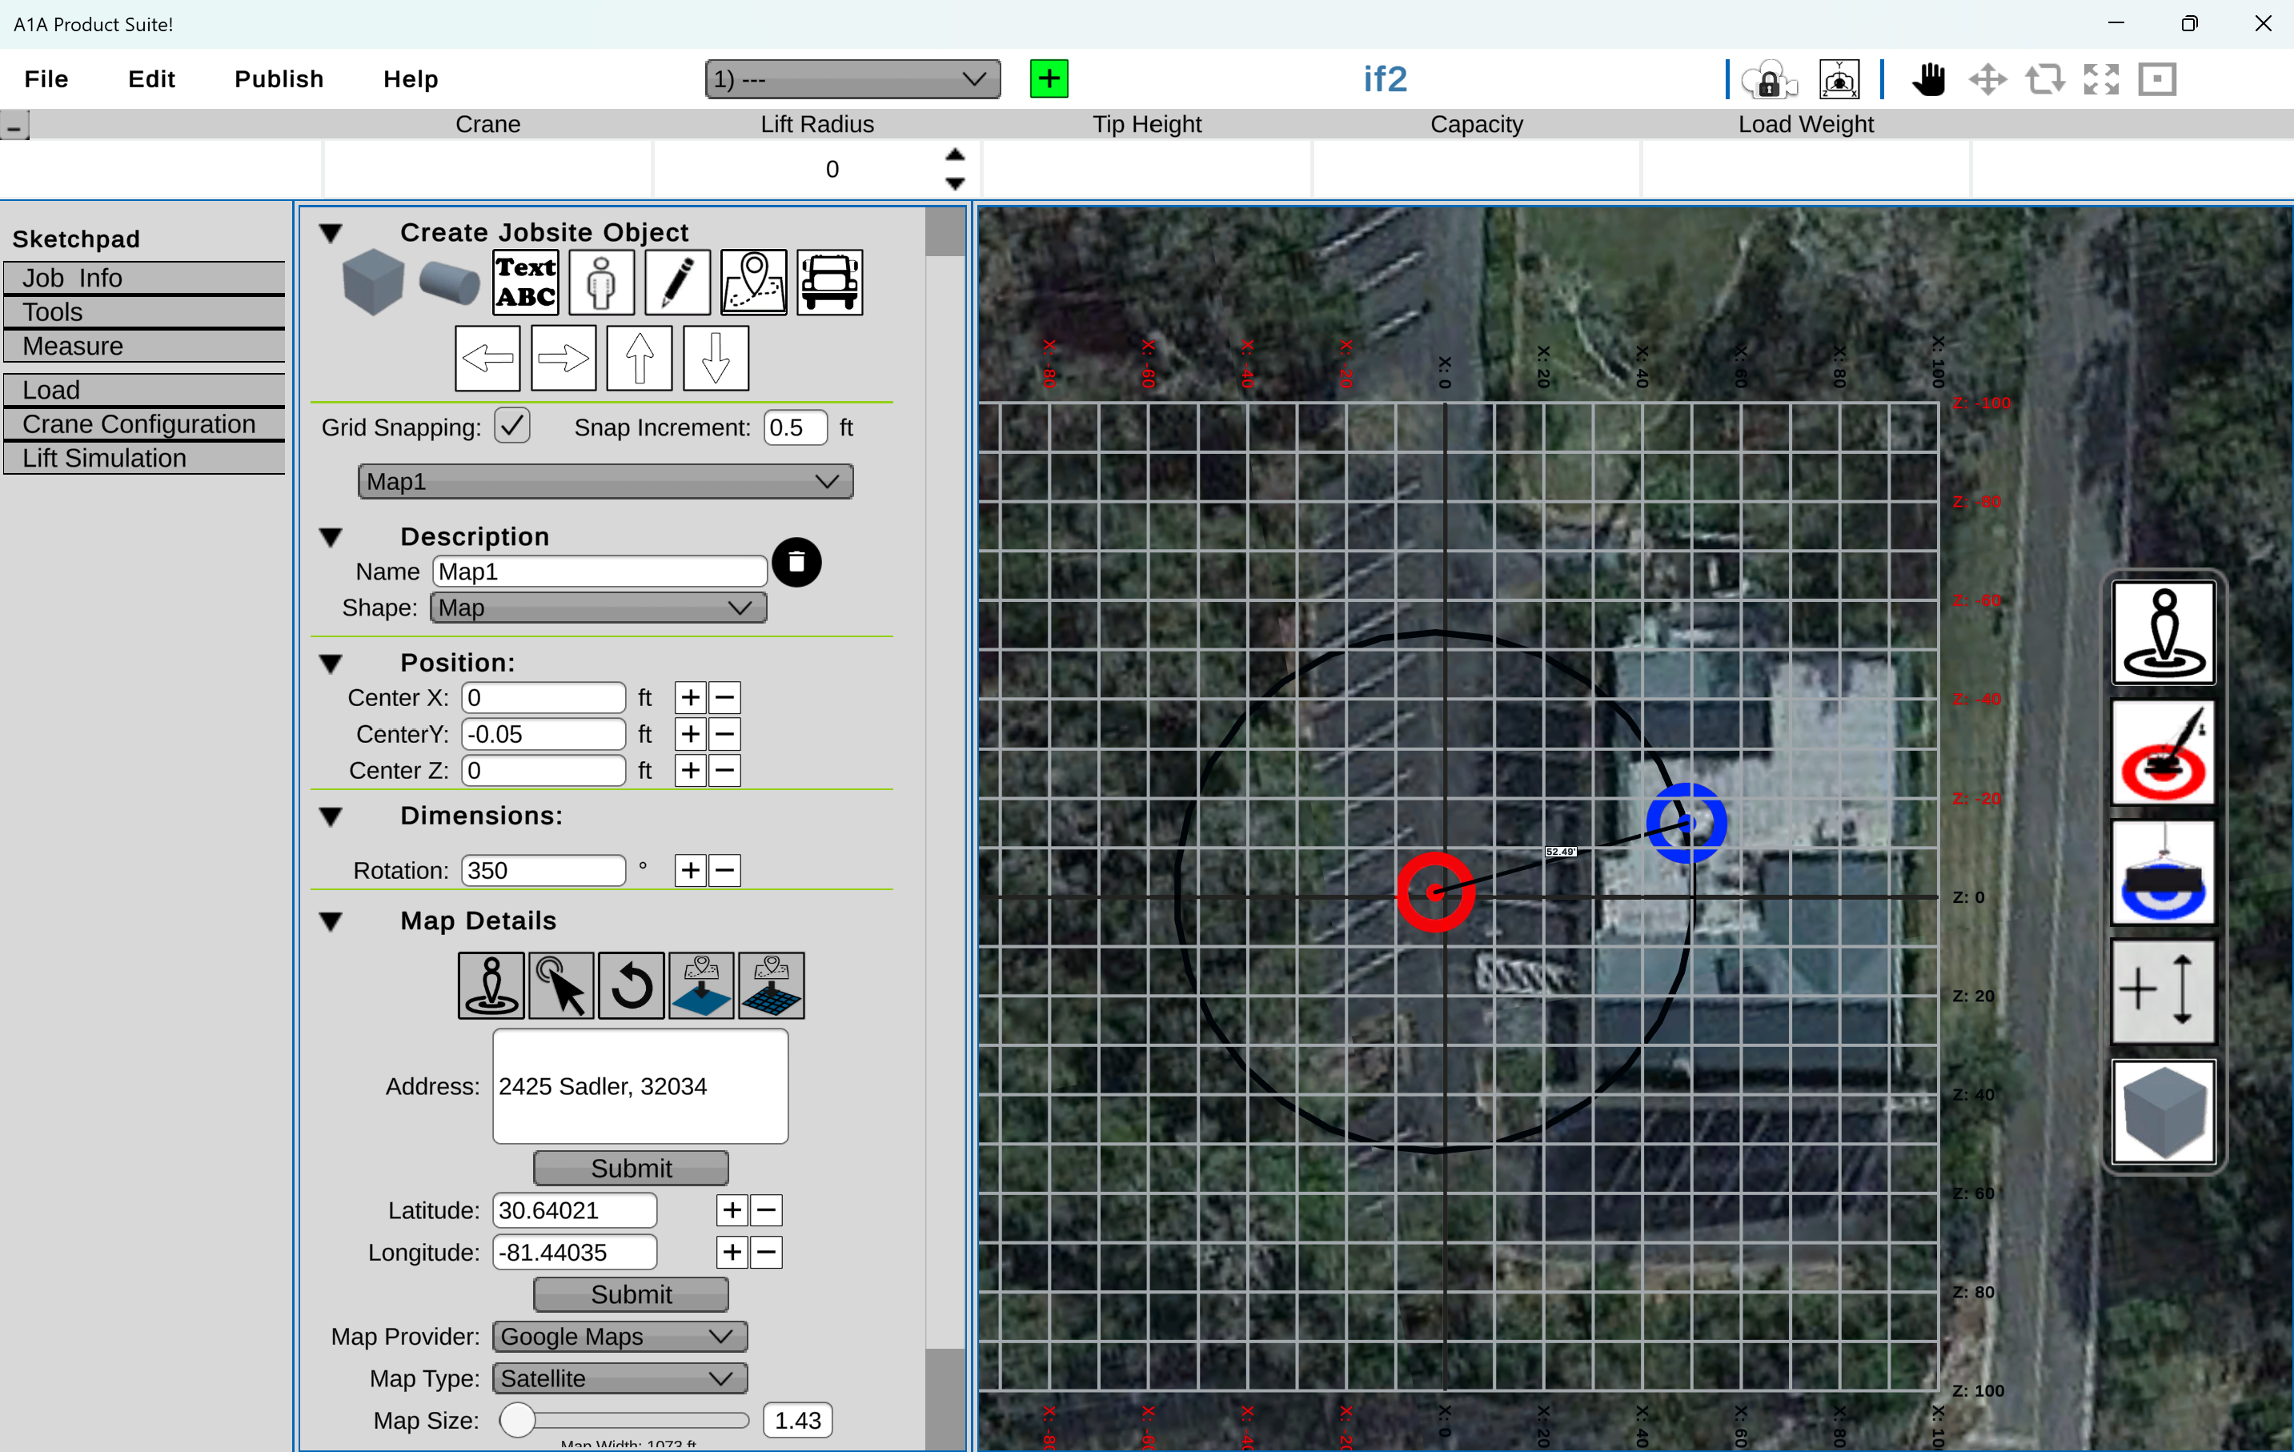2294x1452 pixels.
Task: Submit the address
Action: 631,1168
